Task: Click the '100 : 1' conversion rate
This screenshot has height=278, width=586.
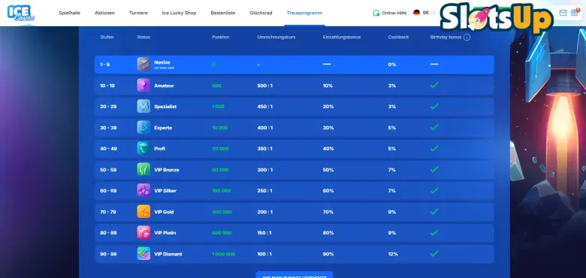Action: (264, 254)
